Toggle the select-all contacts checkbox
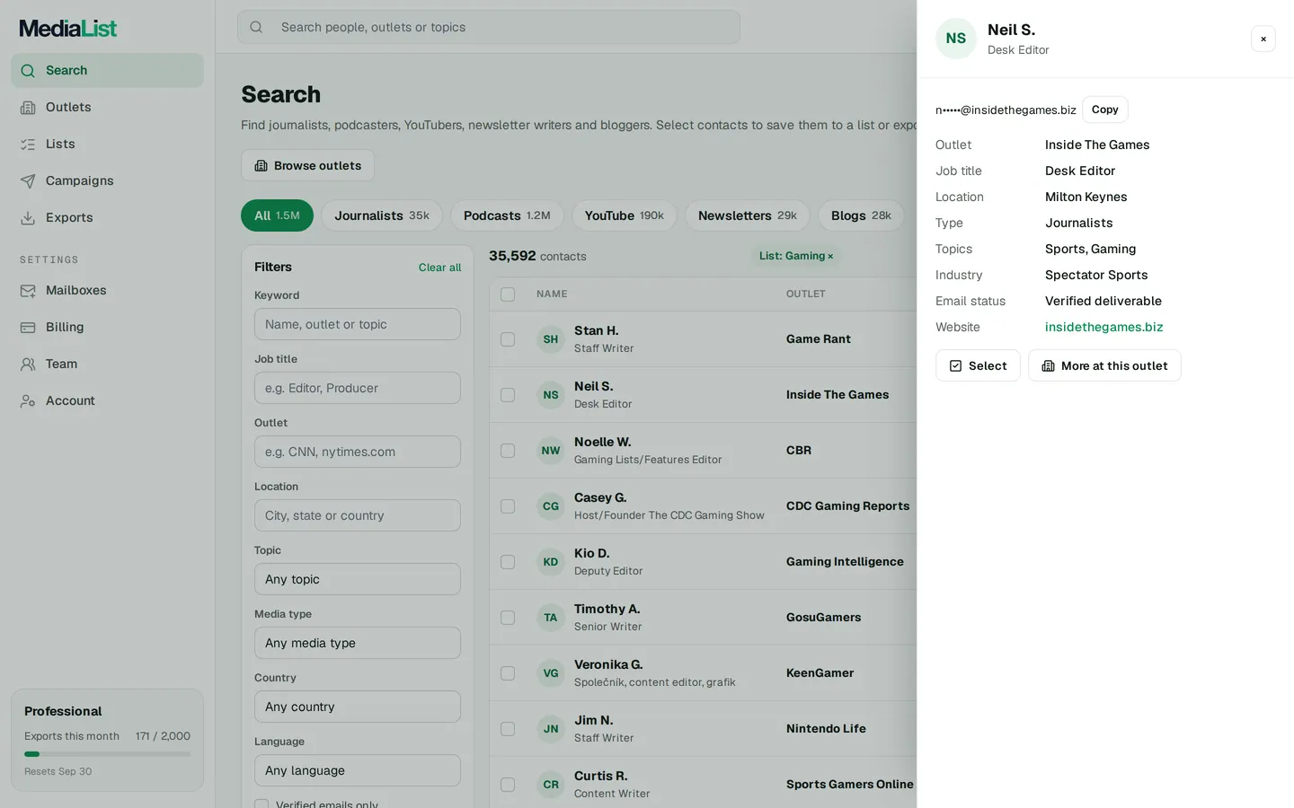The image size is (1294, 808). point(508,294)
